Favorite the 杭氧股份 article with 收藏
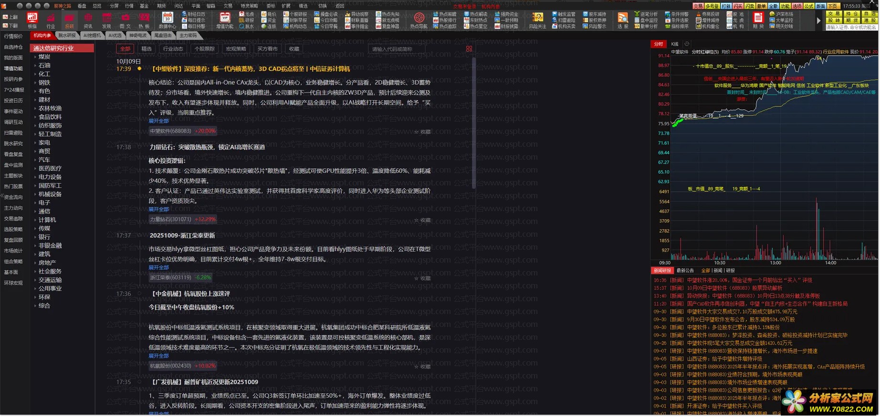Viewport: 881px width, 417px height. 422,366
